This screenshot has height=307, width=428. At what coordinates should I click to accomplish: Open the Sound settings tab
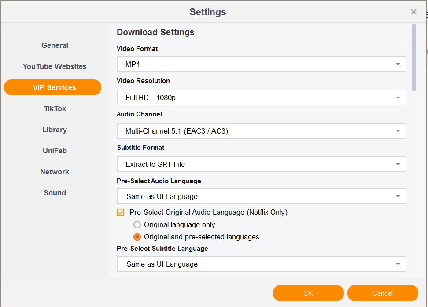tap(55, 193)
